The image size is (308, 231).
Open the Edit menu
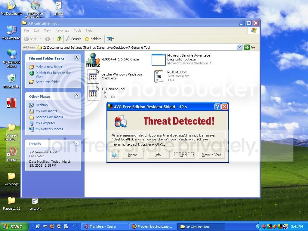(x=36, y=30)
